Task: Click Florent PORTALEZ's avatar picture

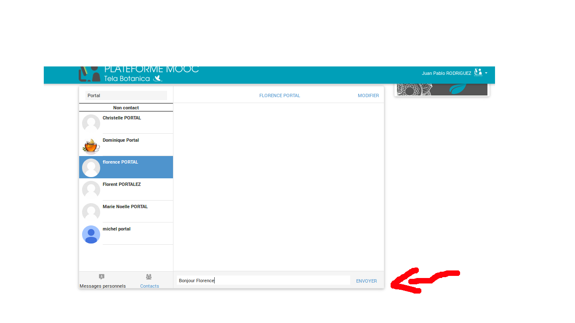Action: pos(91,190)
